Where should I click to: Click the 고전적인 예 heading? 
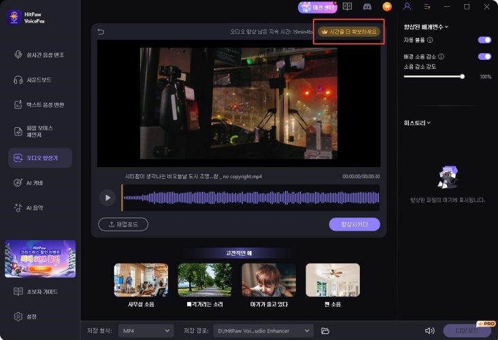point(239,253)
